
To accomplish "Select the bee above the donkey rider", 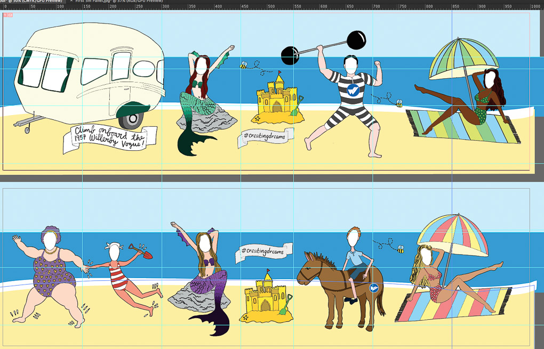I will click(401, 249).
